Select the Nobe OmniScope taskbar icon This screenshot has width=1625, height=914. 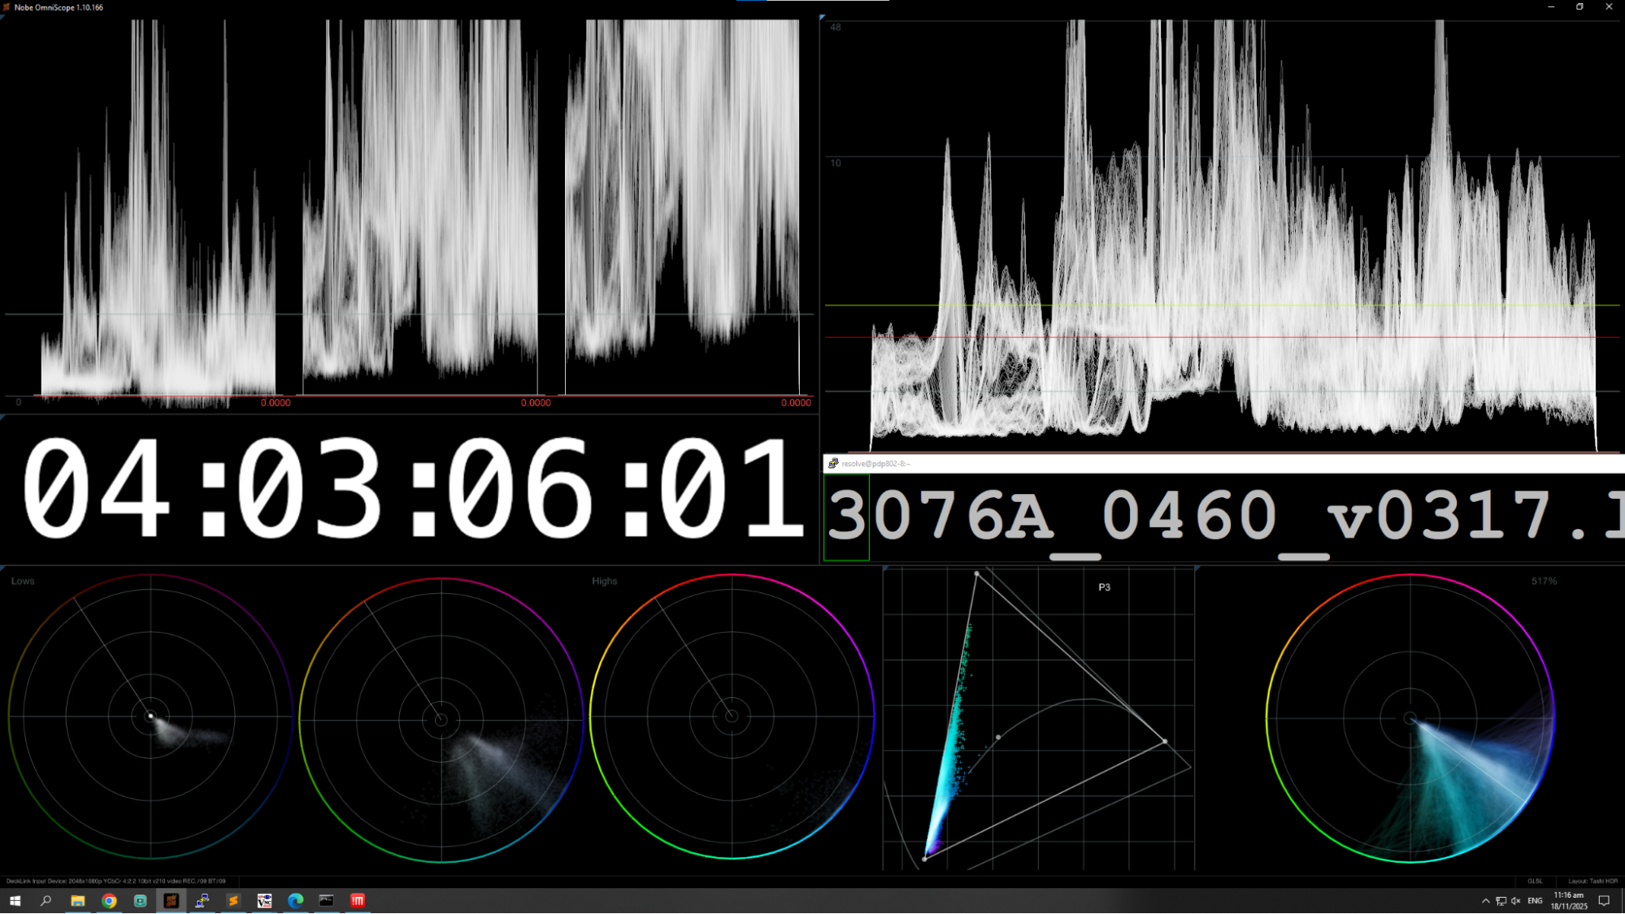coord(171,900)
